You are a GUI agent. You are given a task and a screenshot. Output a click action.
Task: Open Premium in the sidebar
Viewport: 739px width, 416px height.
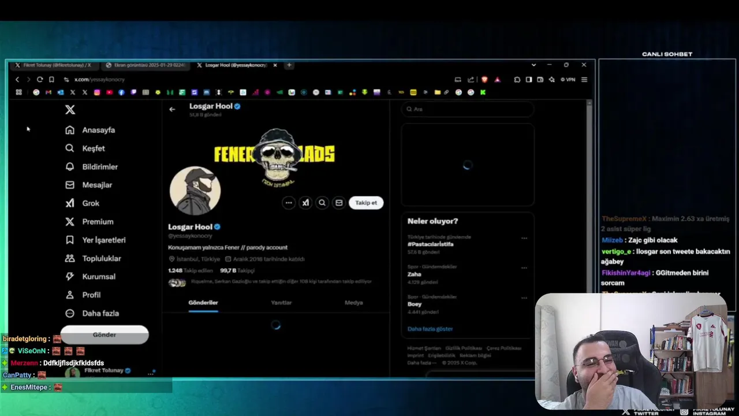coord(89,222)
